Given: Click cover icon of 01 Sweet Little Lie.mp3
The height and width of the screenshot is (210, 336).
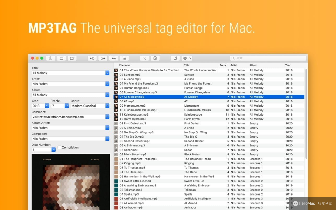Looking at the screenshot, I should pos(116,181).
